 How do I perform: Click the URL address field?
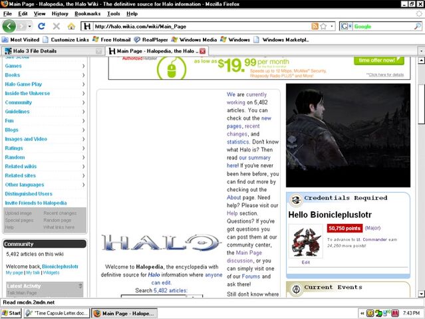click(202, 27)
